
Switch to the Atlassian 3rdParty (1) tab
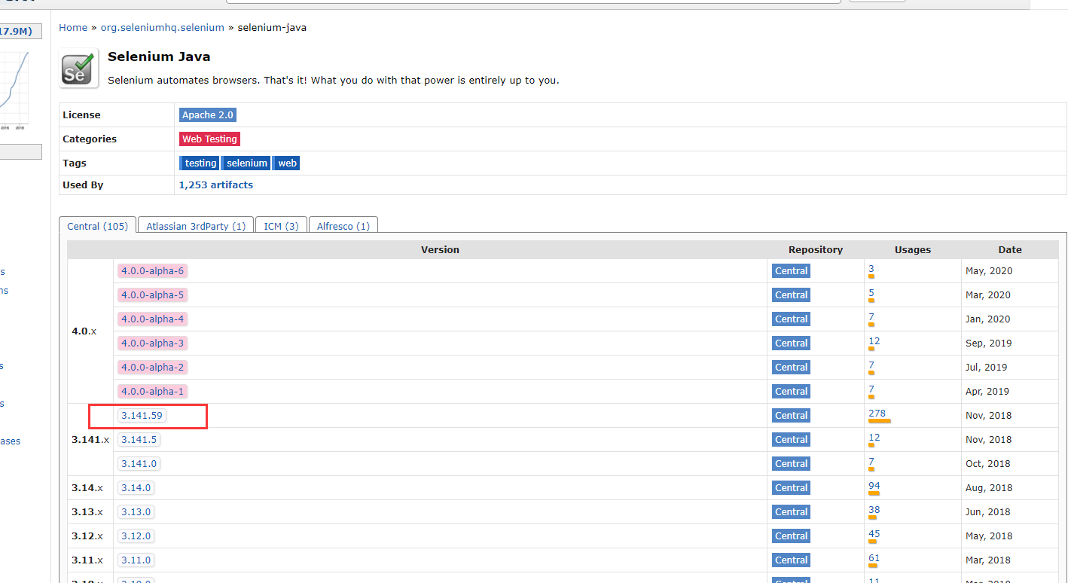tap(196, 226)
